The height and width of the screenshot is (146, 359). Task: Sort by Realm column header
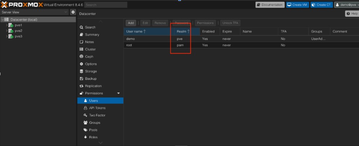point(187,32)
